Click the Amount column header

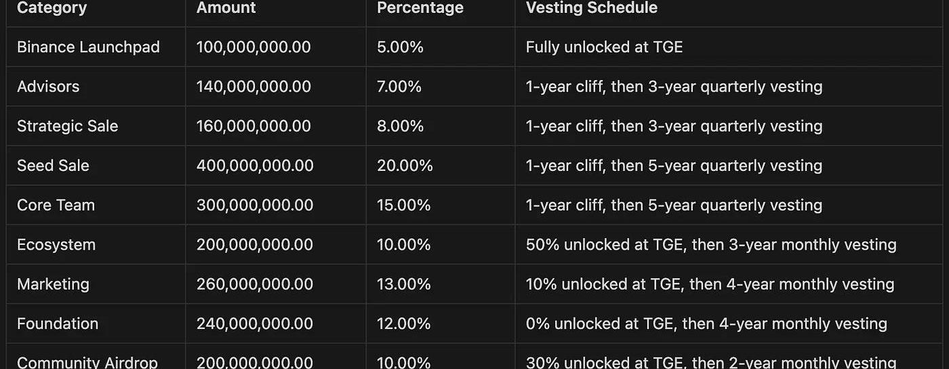tap(226, 8)
